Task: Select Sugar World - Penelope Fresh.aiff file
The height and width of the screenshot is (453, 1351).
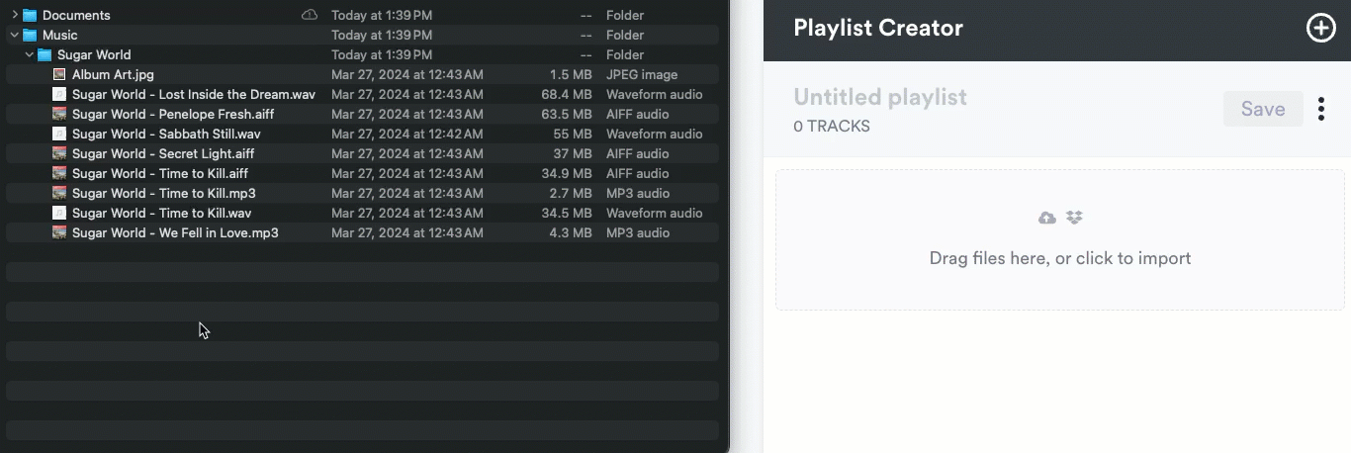Action: click(173, 115)
